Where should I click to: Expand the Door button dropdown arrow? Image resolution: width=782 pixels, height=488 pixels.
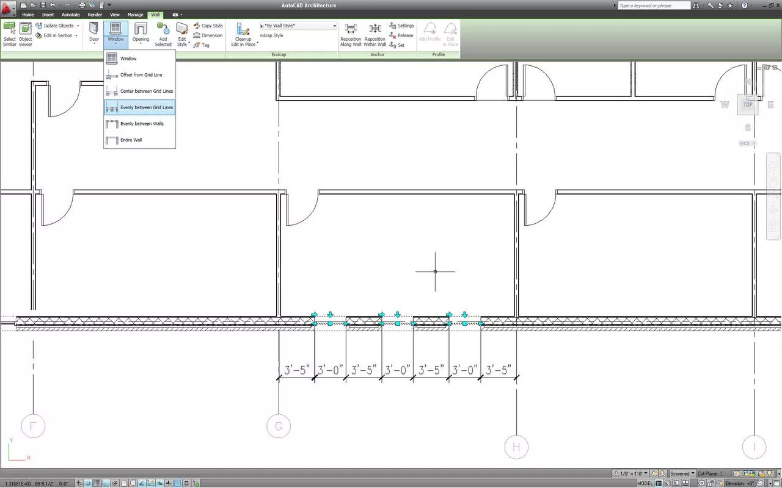pos(94,44)
